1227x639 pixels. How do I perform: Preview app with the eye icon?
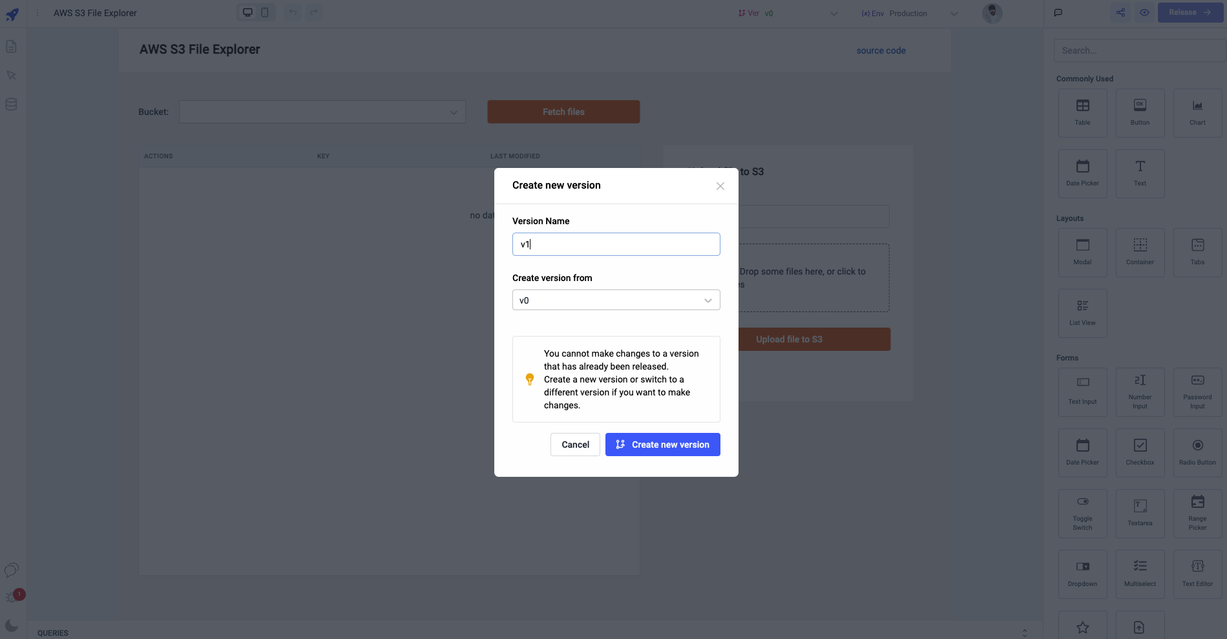1144,12
